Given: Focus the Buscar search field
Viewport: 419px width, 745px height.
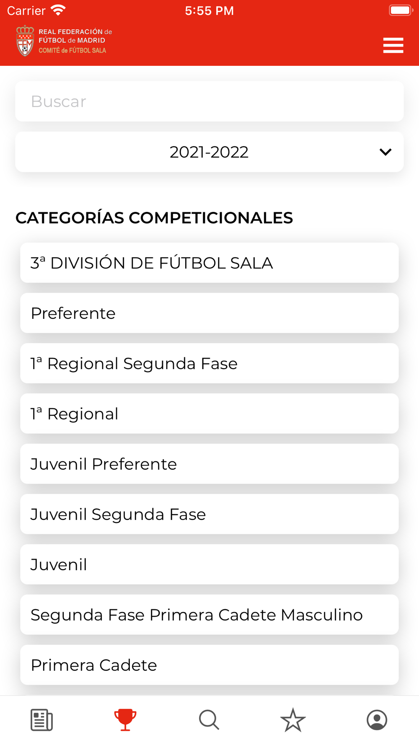Looking at the screenshot, I should 209,101.
